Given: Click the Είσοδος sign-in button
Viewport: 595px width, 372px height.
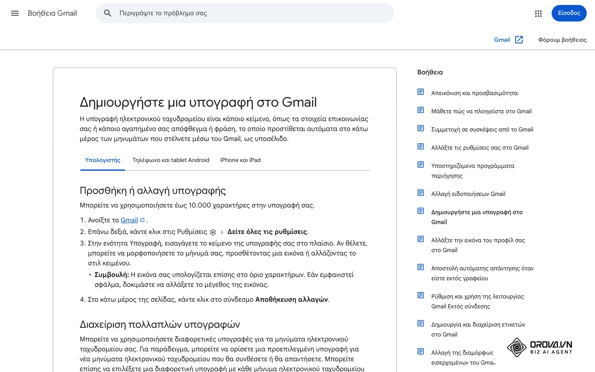Looking at the screenshot, I should 569,13.
